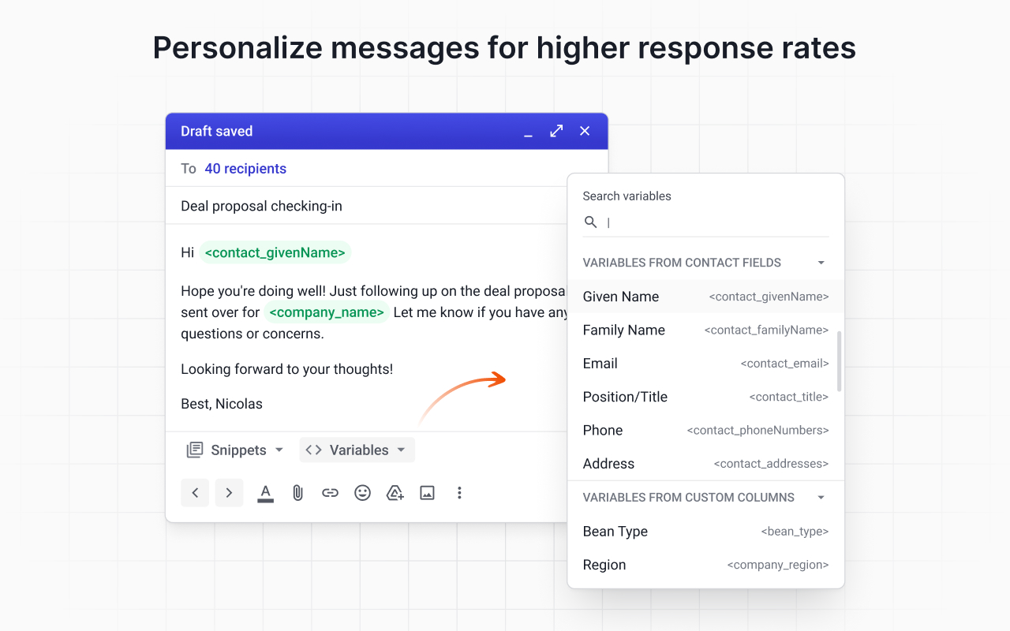
Task: Navigate back with the left arrow icon
Action: (195, 492)
